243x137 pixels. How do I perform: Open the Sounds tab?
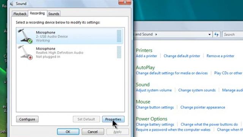(54, 14)
